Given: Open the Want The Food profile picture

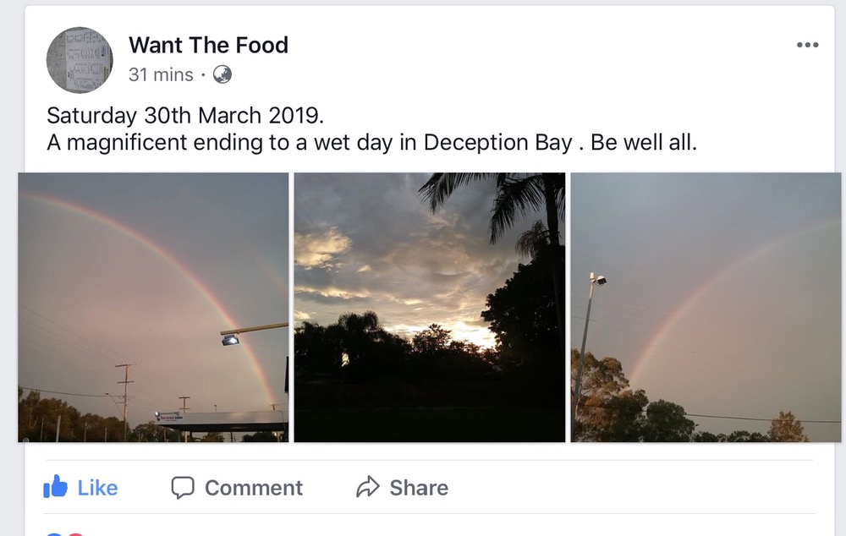Looking at the screenshot, I should tap(80, 59).
